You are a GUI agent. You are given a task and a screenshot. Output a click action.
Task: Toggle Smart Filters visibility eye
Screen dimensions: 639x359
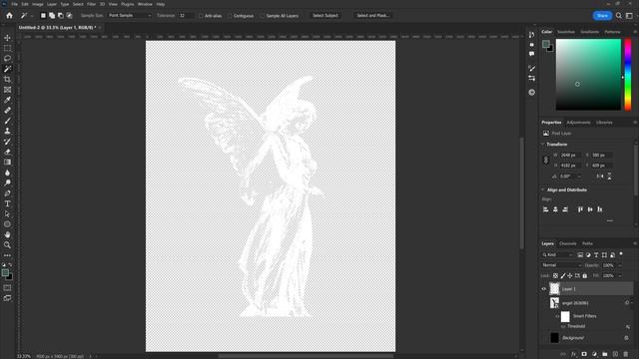pos(557,316)
